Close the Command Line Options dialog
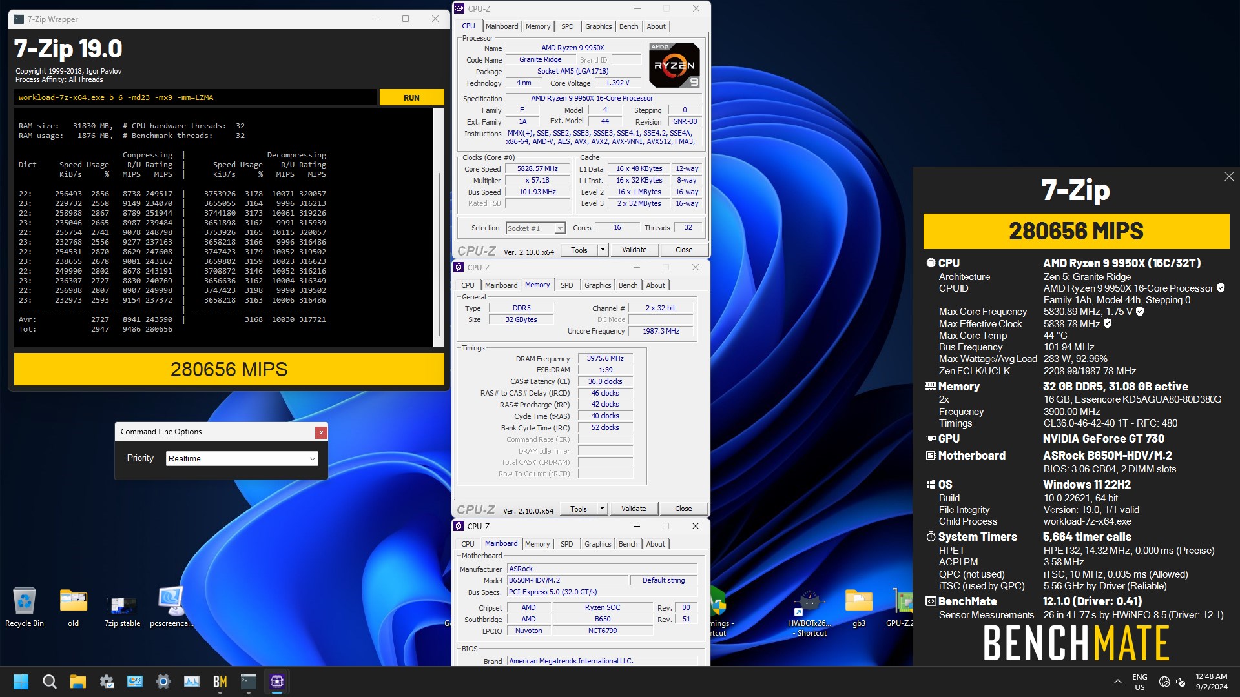Screen dimensions: 1240x697 pyautogui.click(x=321, y=432)
